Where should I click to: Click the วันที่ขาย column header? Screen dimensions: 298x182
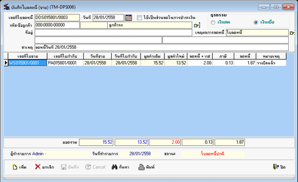[97, 56]
